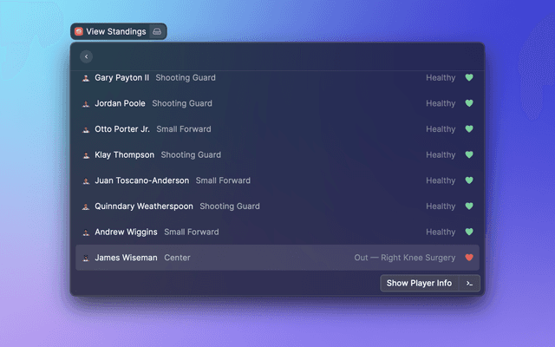Screen dimensions: 555x347
Task: Click the back arrow button
Action: point(86,56)
